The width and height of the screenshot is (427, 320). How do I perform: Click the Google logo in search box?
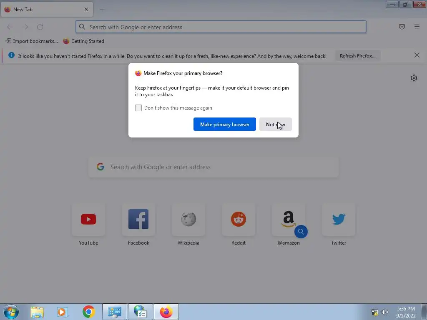(100, 167)
